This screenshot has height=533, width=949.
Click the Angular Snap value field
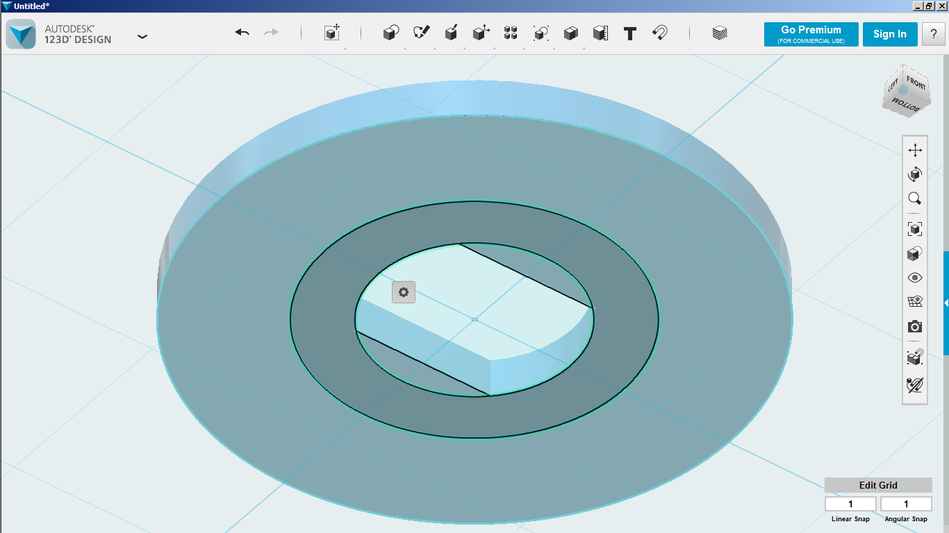coord(906,504)
